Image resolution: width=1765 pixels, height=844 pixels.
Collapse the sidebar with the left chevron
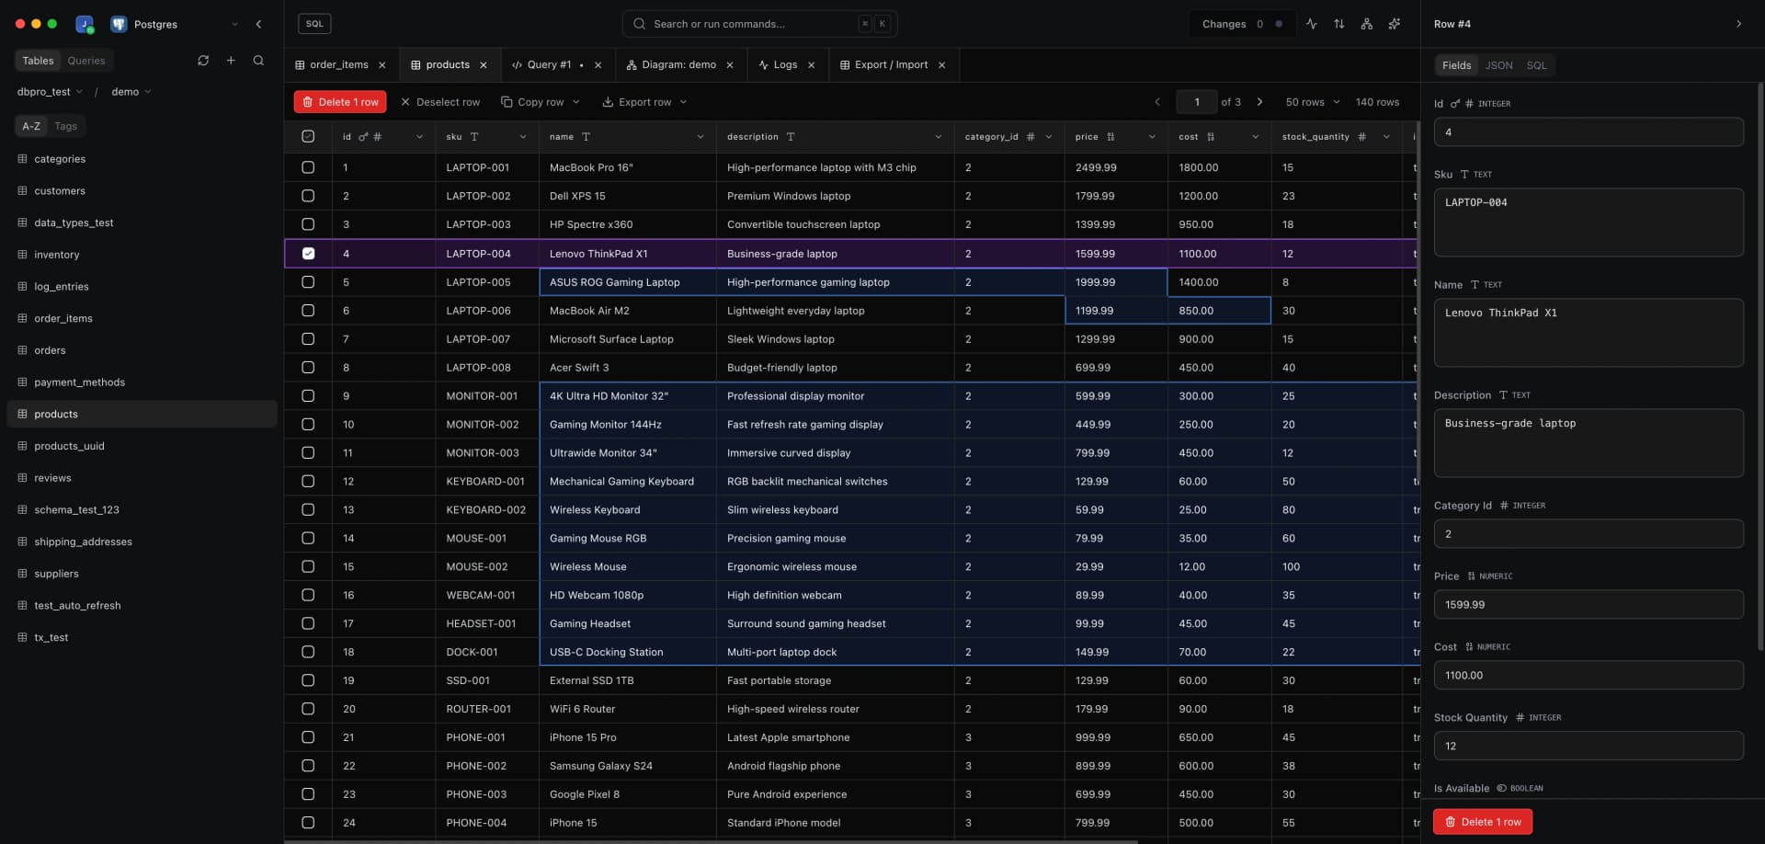(258, 24)
